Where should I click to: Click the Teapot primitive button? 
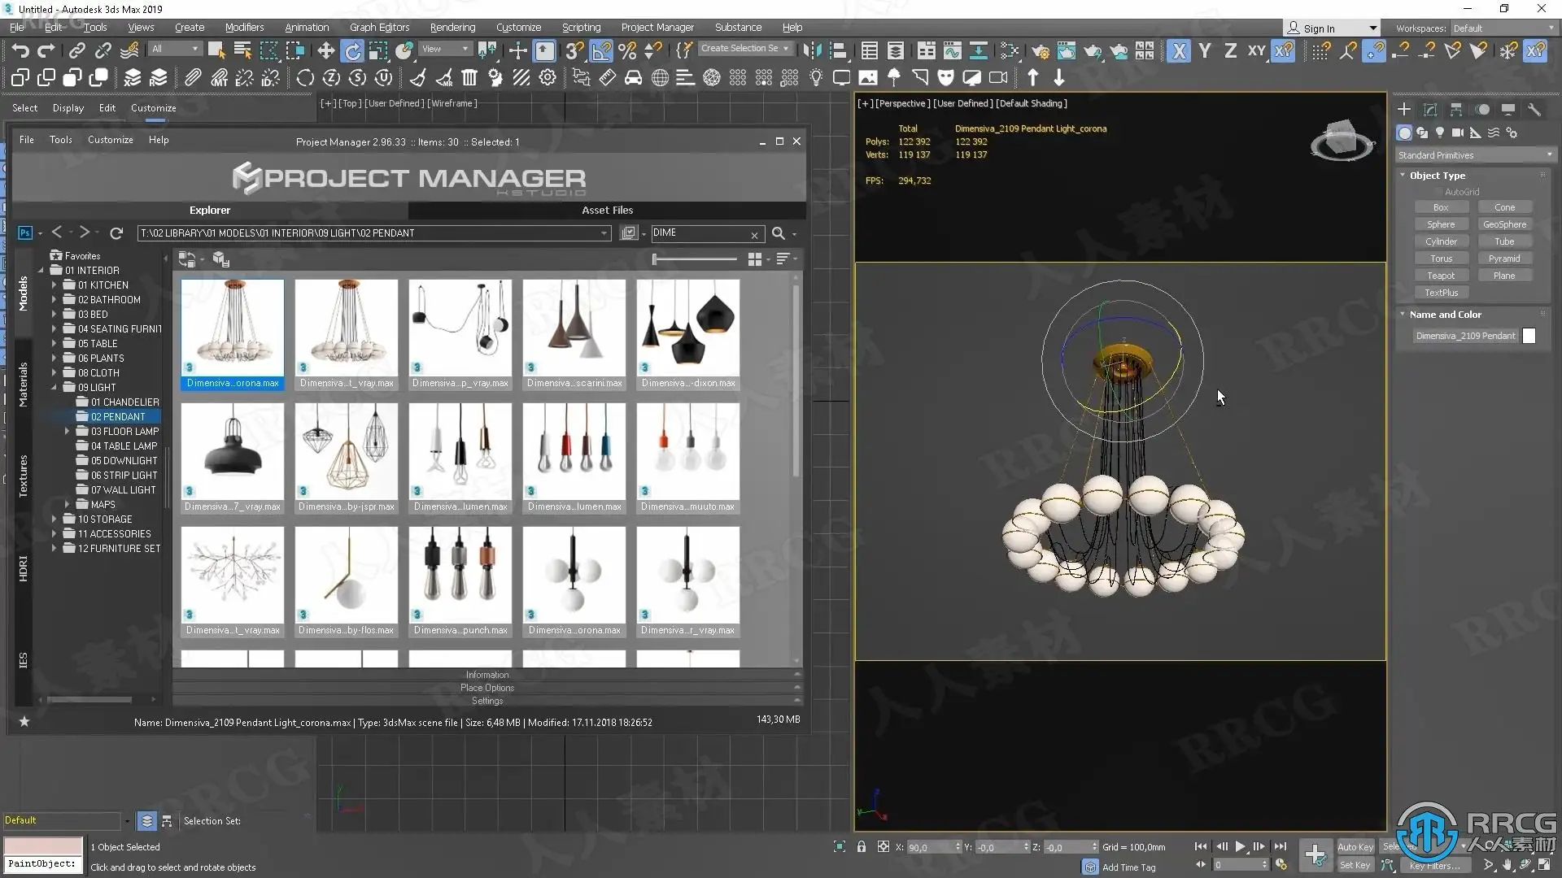1440,276
